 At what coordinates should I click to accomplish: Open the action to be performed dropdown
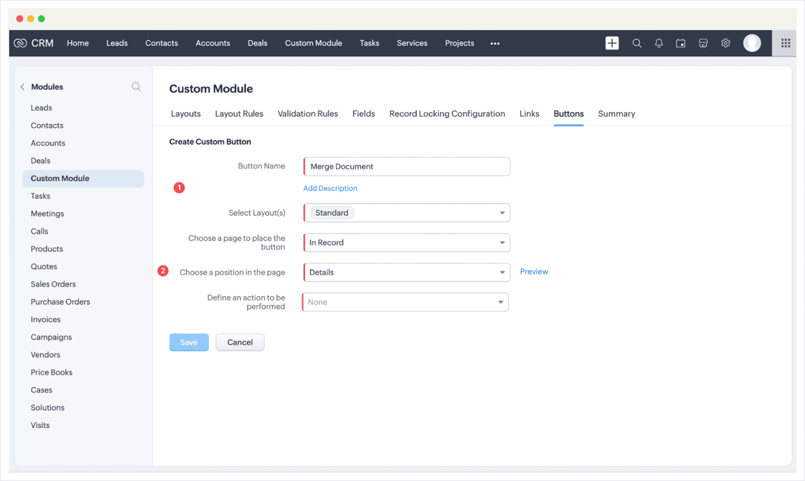coord(405,302)
